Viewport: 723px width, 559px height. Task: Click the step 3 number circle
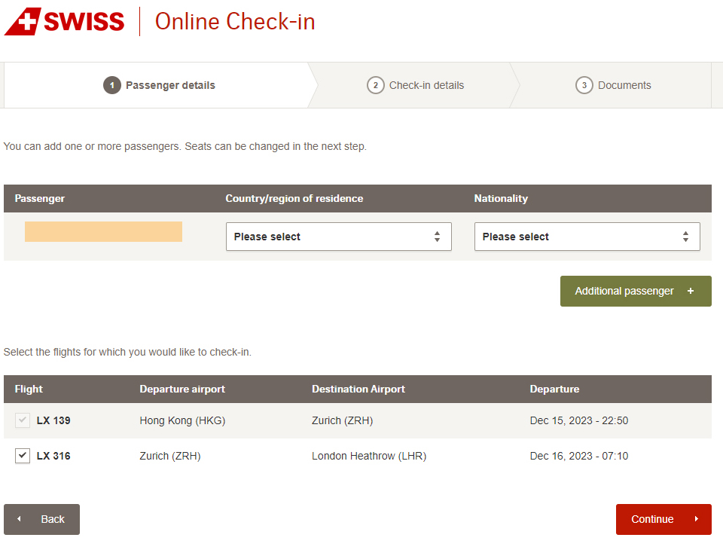click(584, 85)
